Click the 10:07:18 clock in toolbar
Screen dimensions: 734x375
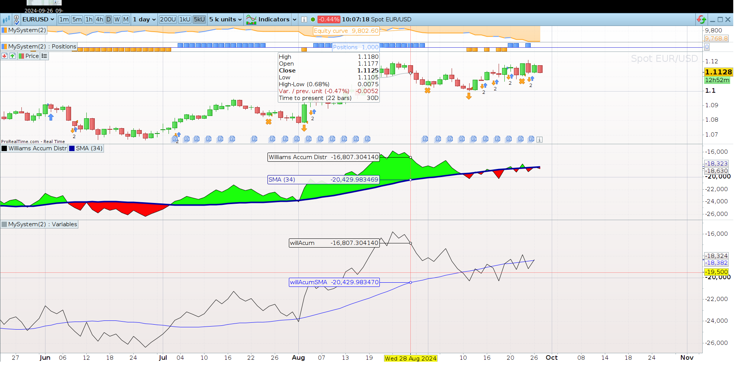(x=356, y=19)
